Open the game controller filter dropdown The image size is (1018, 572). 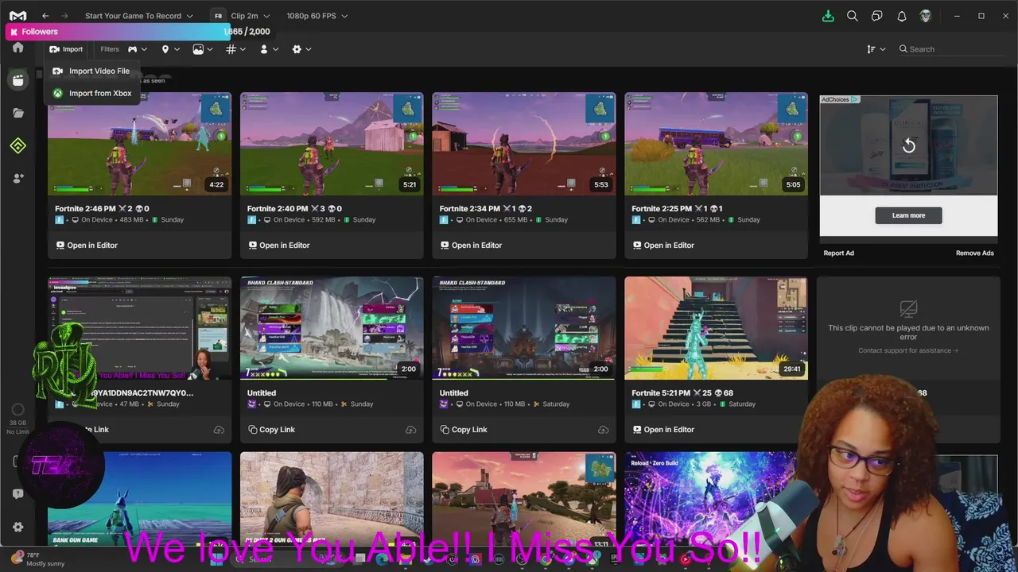[137, 49]
